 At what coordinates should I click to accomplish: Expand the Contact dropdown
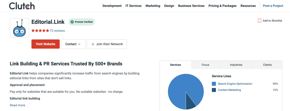(x=73, y=44)
